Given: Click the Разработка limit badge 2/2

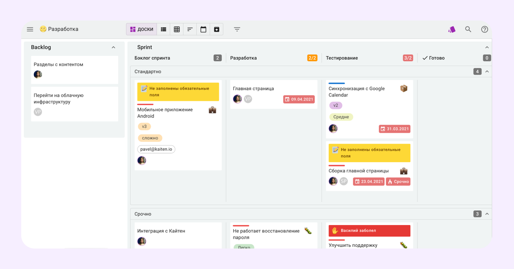Looking at the screenshot, I should [312, 58].
